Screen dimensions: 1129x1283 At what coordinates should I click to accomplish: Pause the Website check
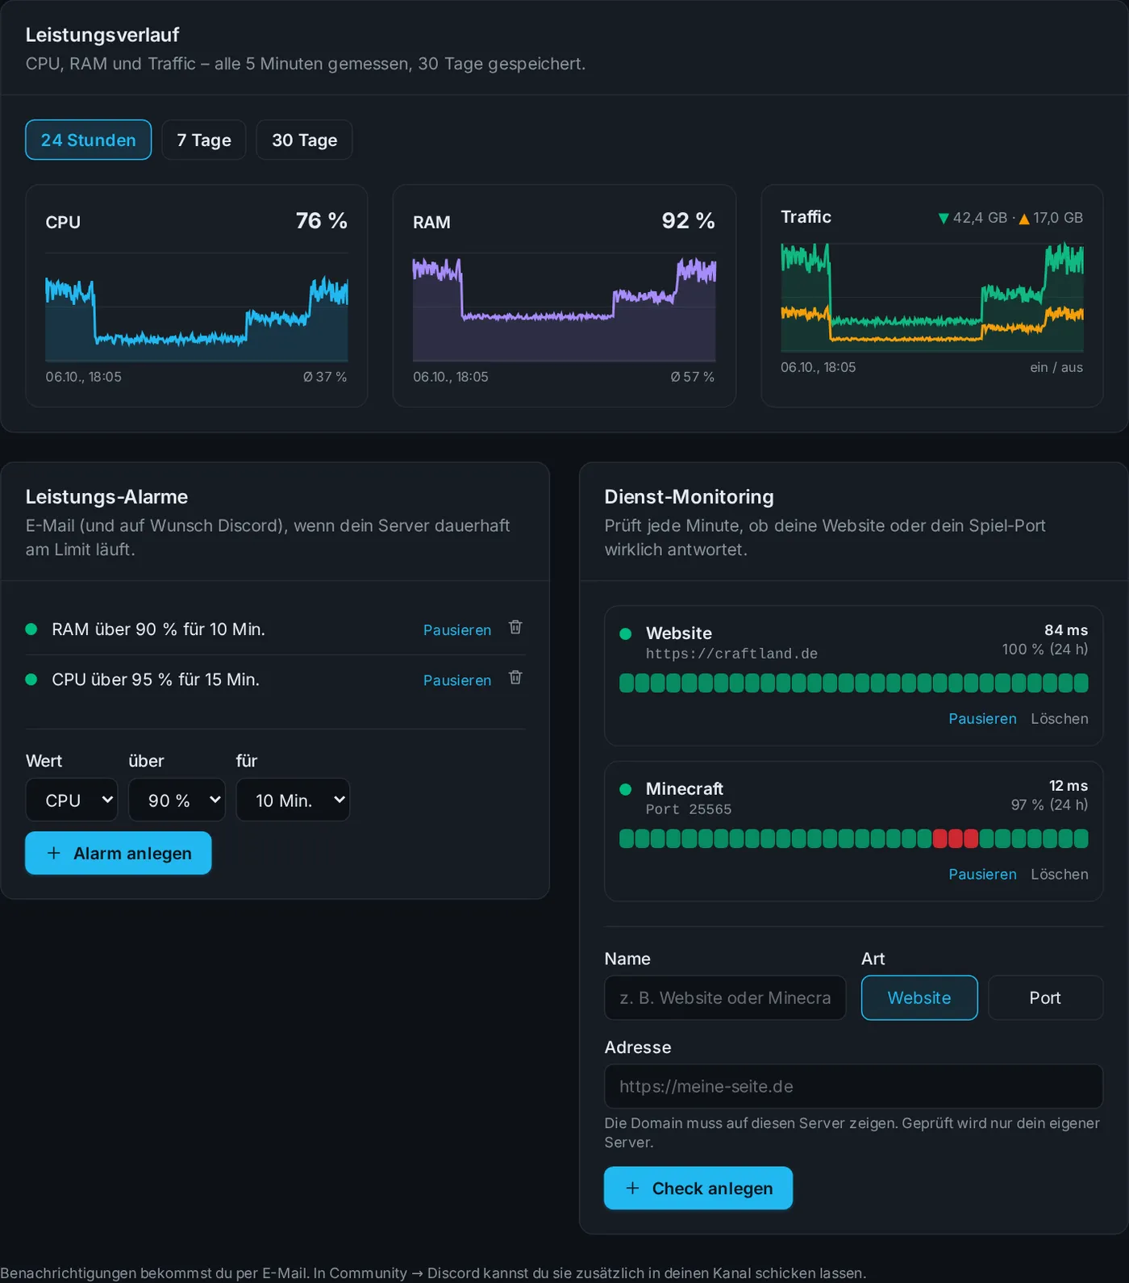(x=982, y=718)
